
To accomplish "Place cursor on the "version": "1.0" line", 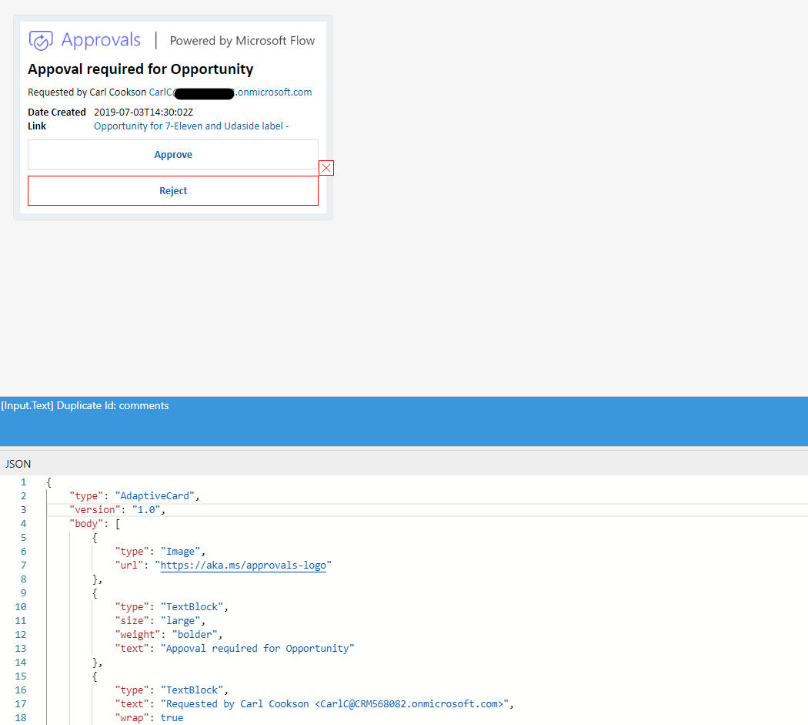I will [118, 510].
